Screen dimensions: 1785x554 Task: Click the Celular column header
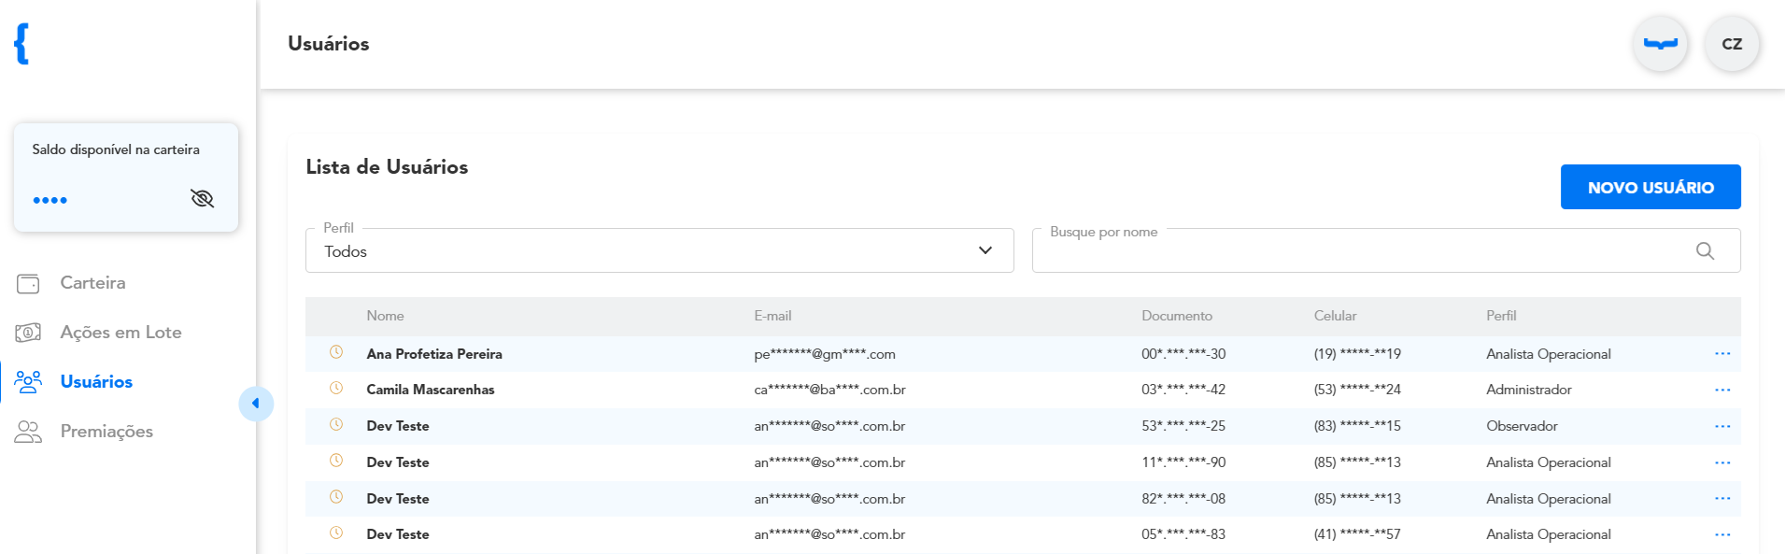(1335, 316)
